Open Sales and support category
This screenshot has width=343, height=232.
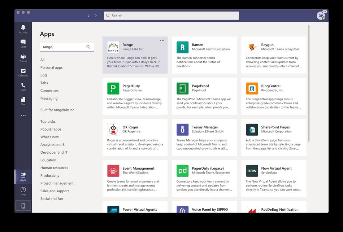(55, 191)
